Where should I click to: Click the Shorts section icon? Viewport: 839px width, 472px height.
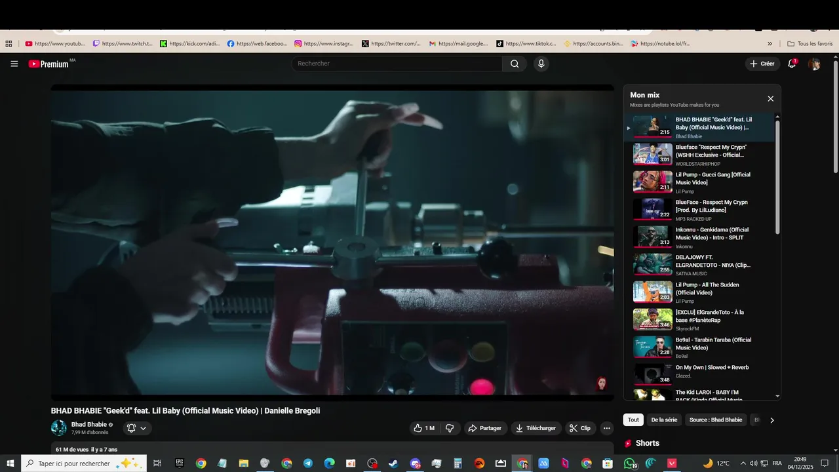[629, 444]
